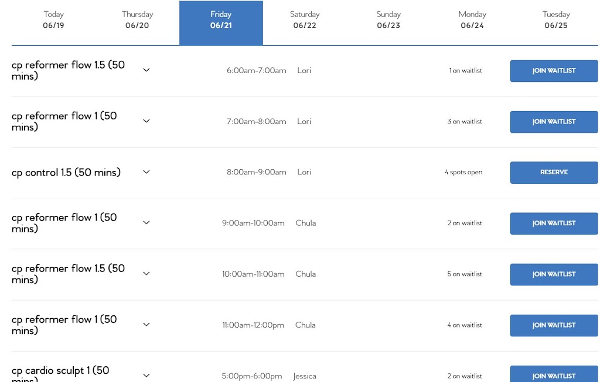Reserve the 8:00am cp control 1.5 class
This screenshot has width=600, height=382.
click(554, 173)
